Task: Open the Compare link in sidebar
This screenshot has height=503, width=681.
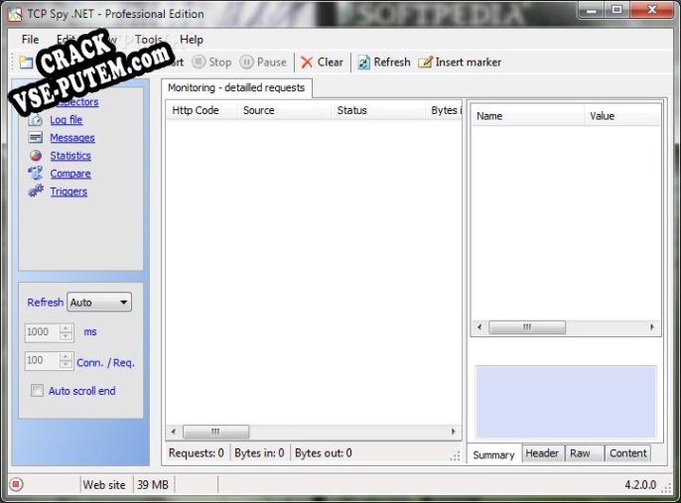Action: pyautogui.click(x=70, y=174)
